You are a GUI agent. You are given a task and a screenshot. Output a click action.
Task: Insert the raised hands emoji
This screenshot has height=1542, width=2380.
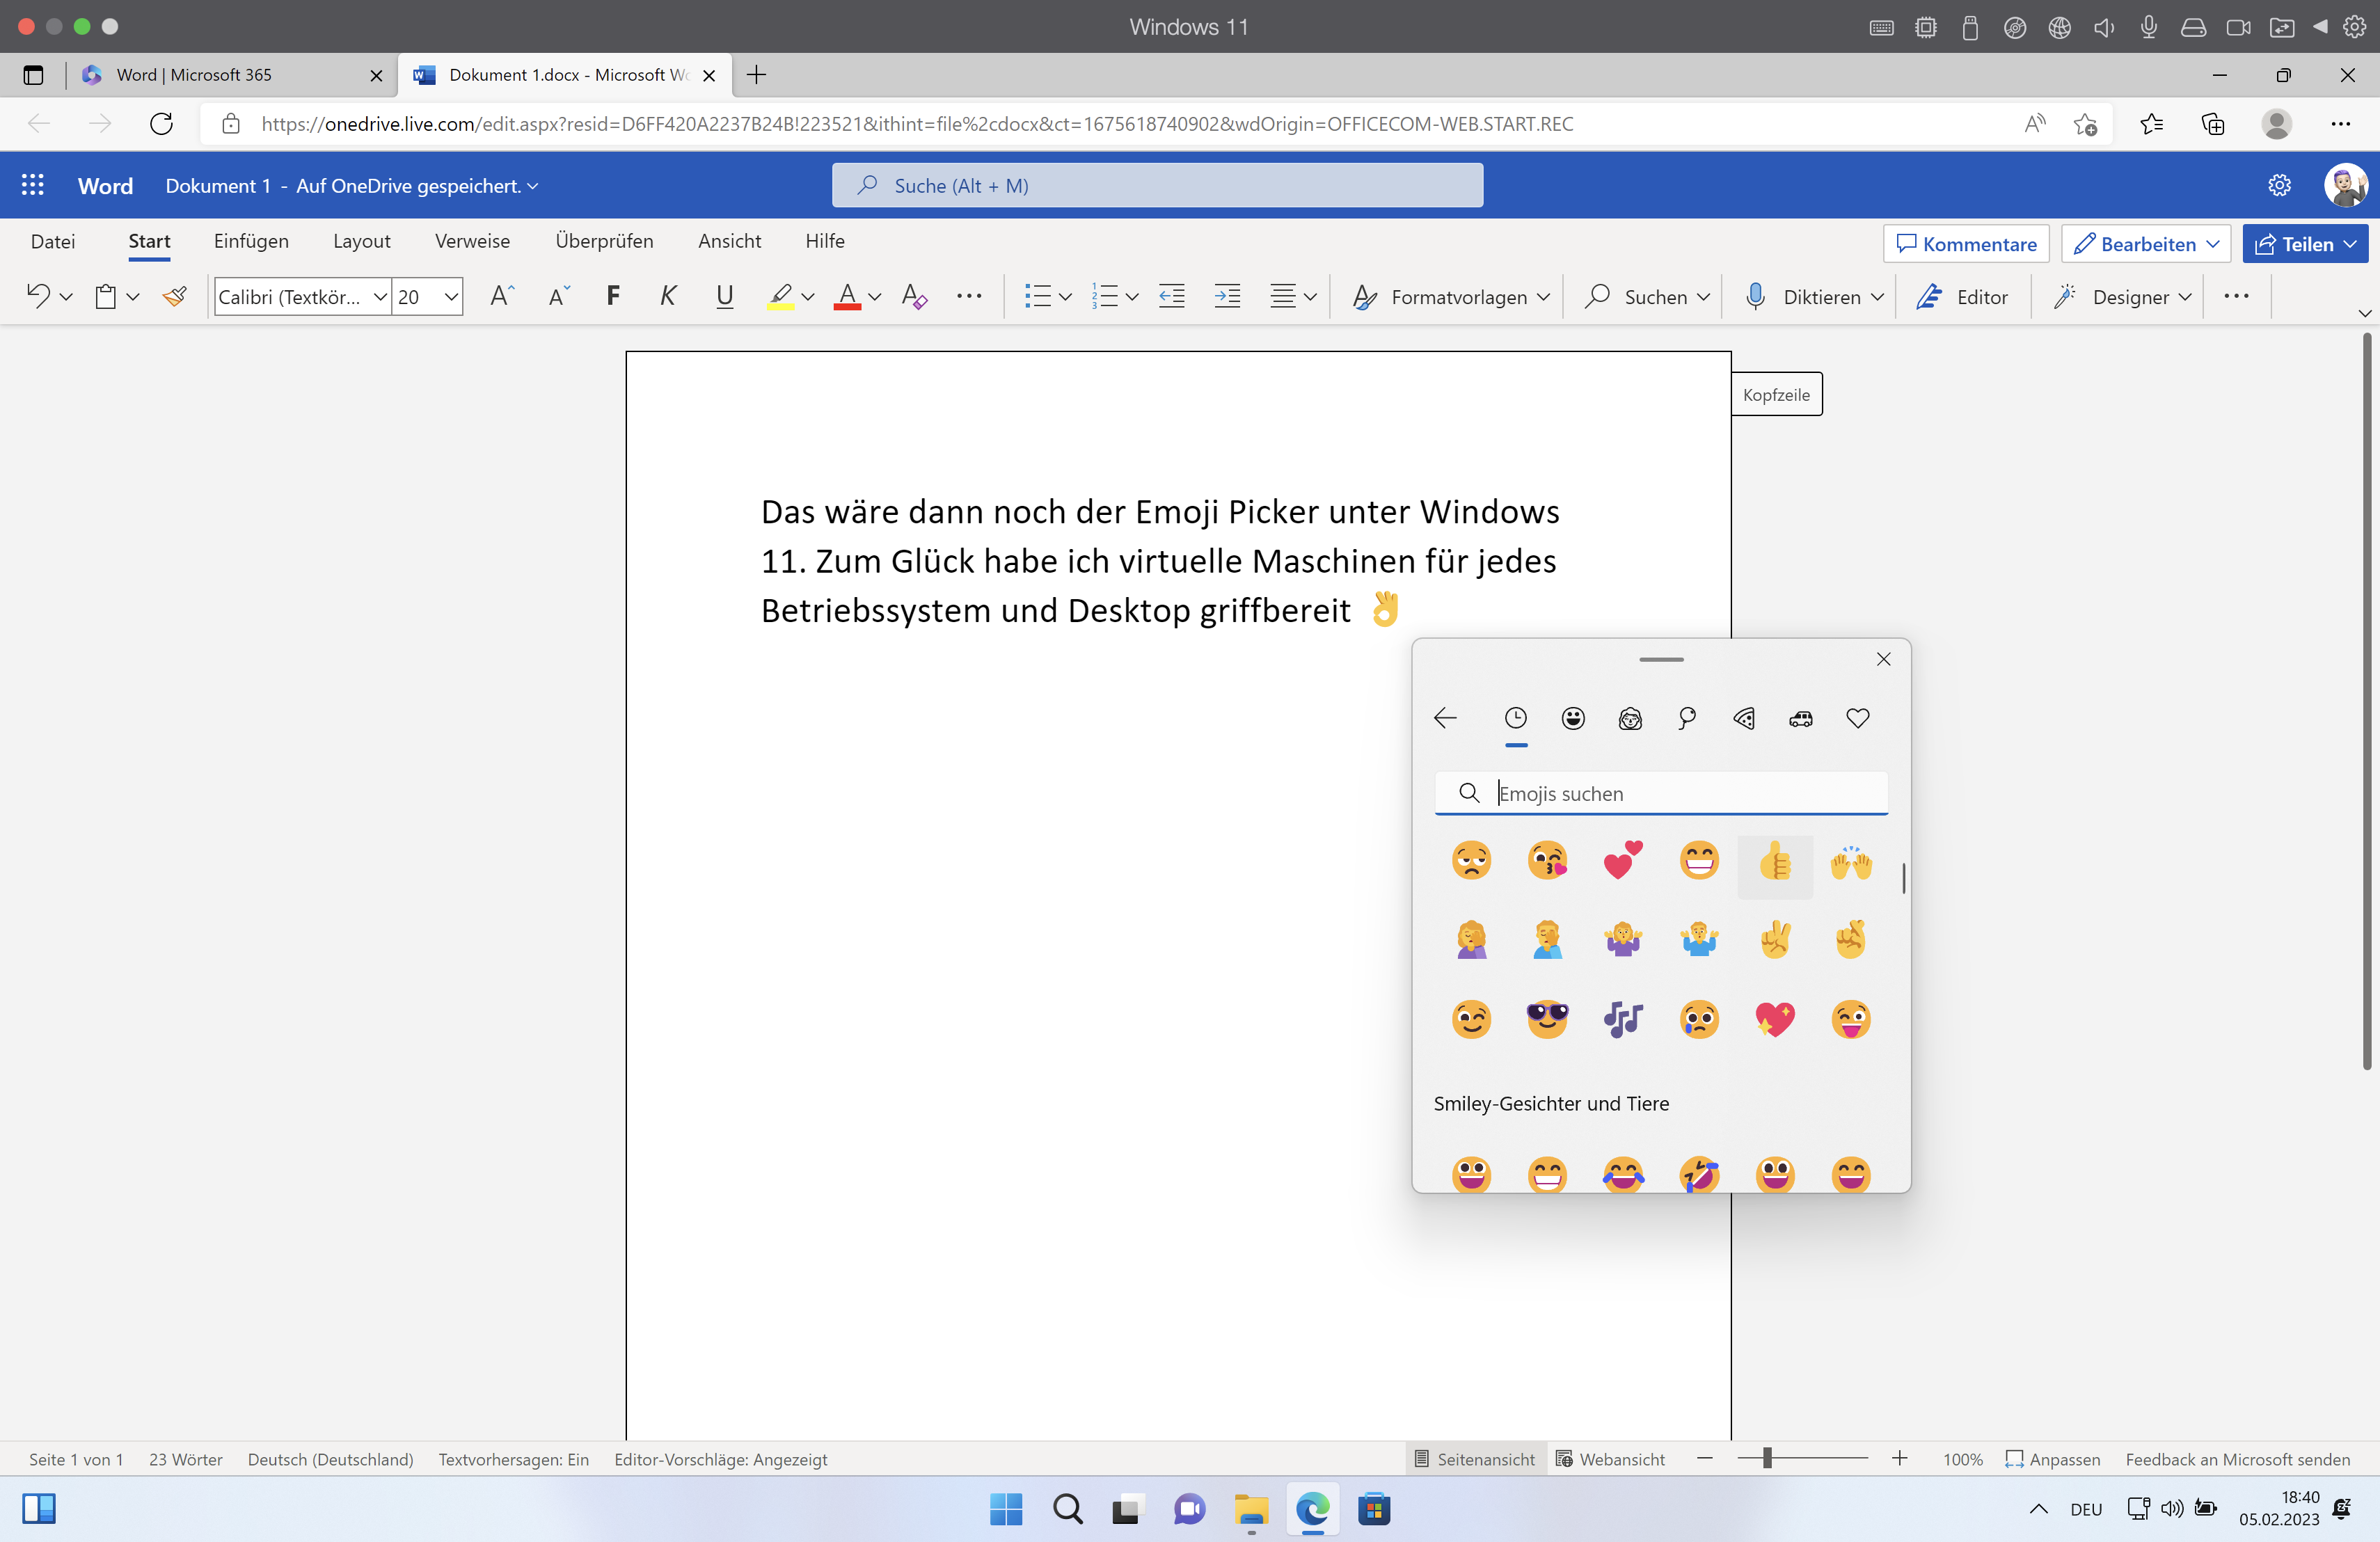coord(1851,861)
